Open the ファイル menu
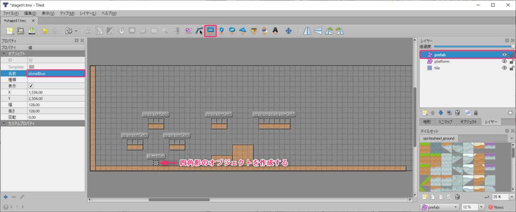Viewport: 516px width, 212px height. [11, 14]
